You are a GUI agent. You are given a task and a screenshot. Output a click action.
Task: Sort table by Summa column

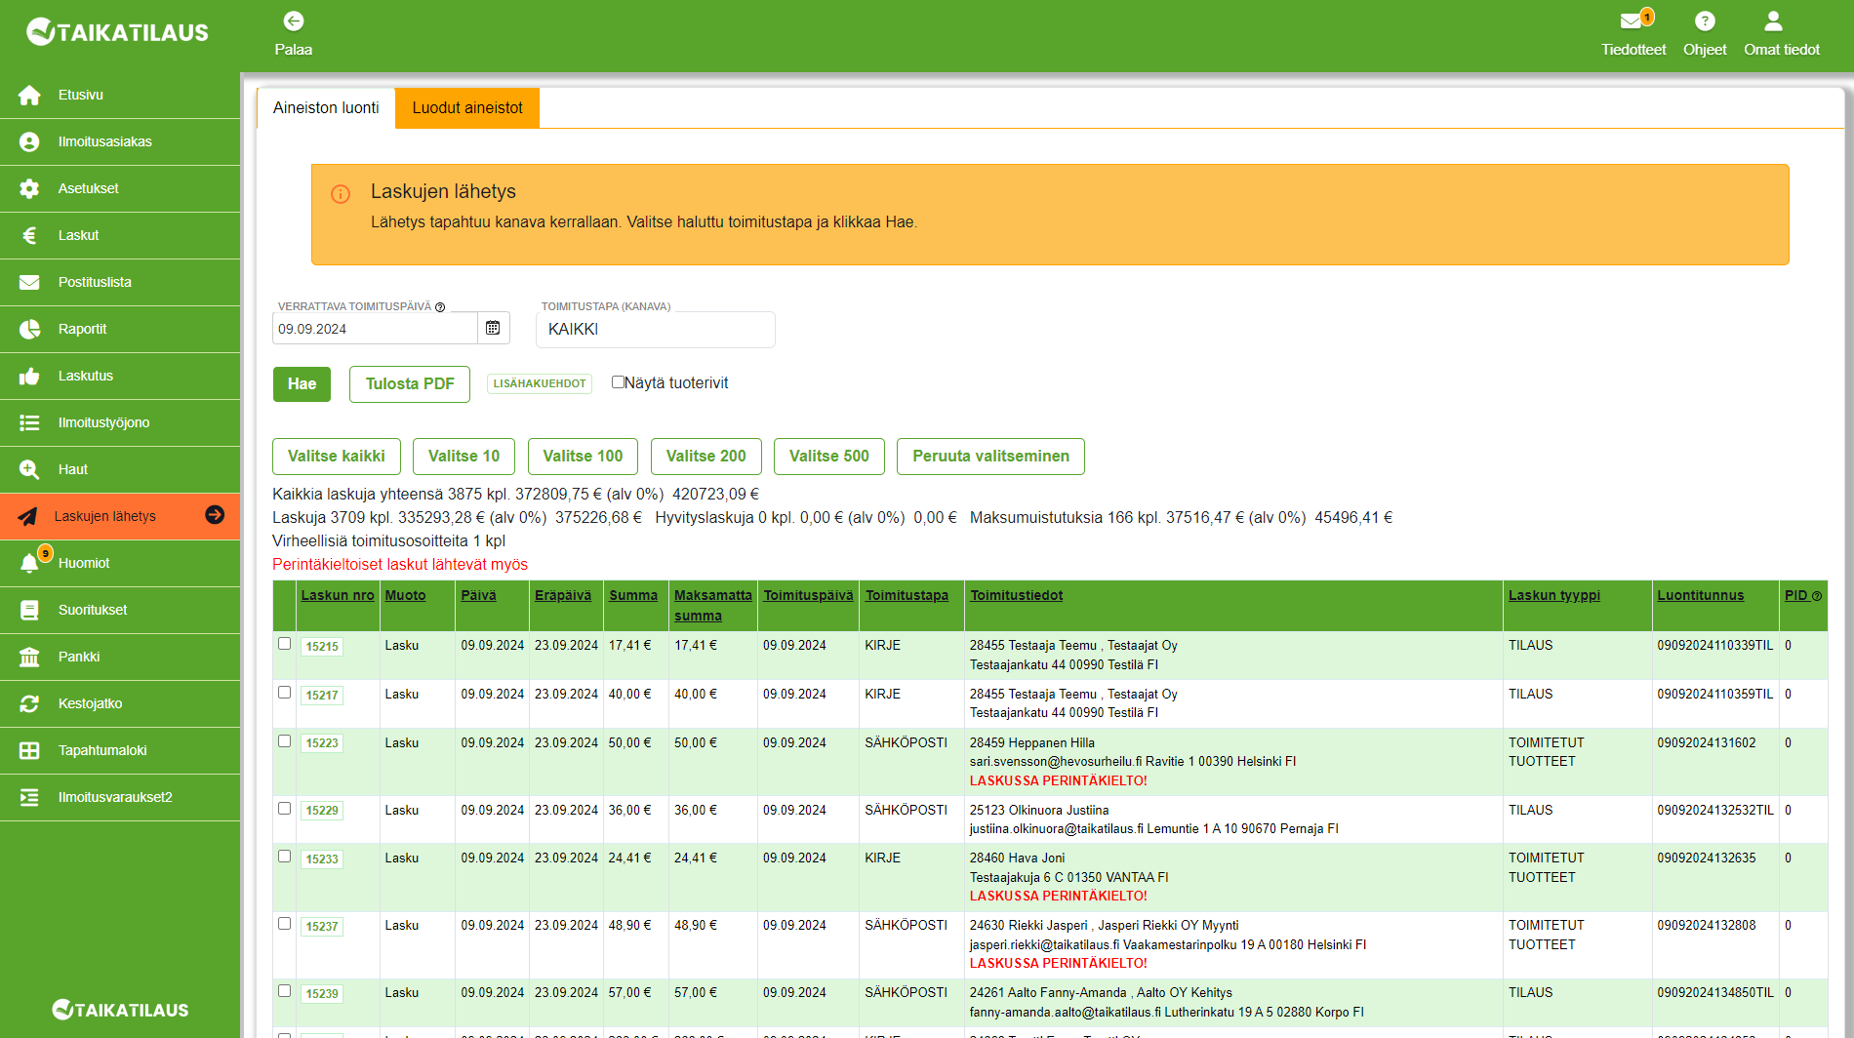[x=633, y=595]
